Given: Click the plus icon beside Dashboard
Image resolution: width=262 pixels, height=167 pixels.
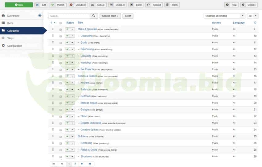Looking at the screenshot, I should pos(40,16).
